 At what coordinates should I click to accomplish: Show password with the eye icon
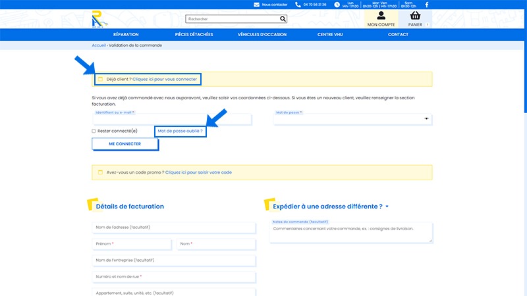(426, 119)
